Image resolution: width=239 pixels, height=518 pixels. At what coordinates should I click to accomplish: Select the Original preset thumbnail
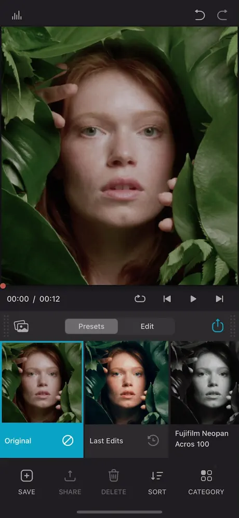point(42,382)
